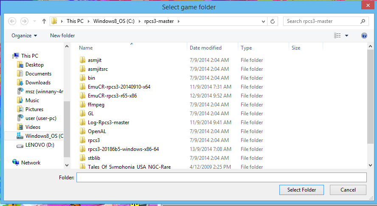Image resolution: width=377 pixels, height=206 pixels.
Task: Click the New folder button
Action: point(62,36)
